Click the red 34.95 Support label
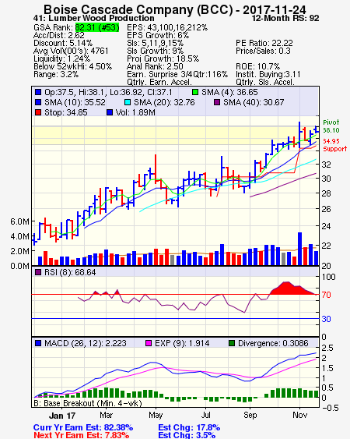350x439 pixels. point(334,145)
